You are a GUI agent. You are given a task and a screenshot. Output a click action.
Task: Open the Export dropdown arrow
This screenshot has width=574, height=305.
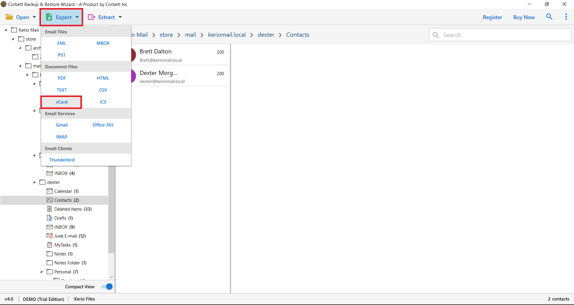pyautogui.click(x=77, y=17)
